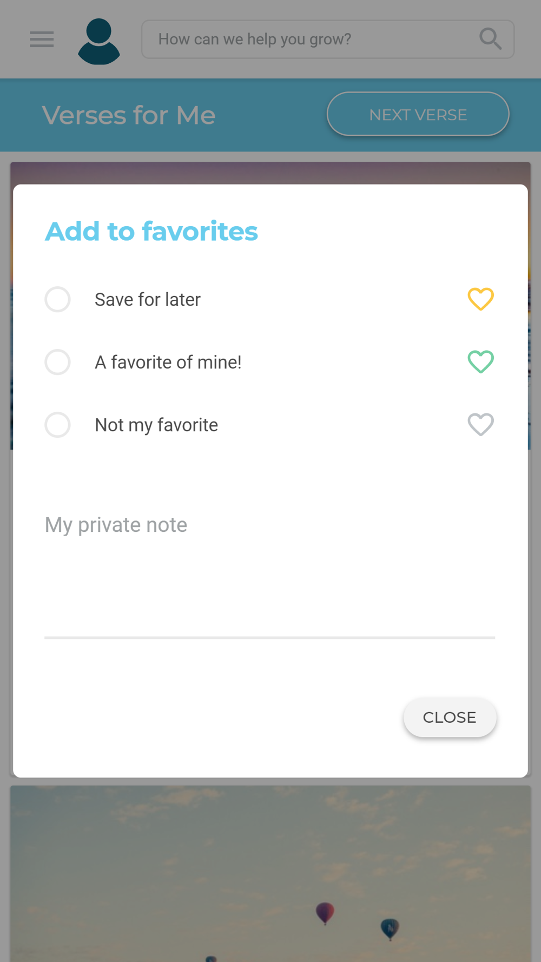
Task: Tap the gray heart icon
Action: [480, 425]
